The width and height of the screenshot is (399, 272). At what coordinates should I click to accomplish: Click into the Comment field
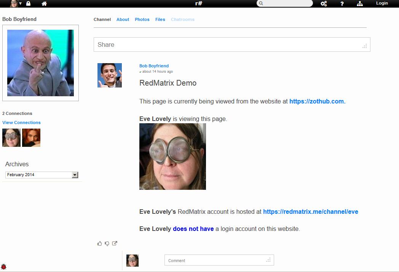pyautogui.click(x=219, y=260)
